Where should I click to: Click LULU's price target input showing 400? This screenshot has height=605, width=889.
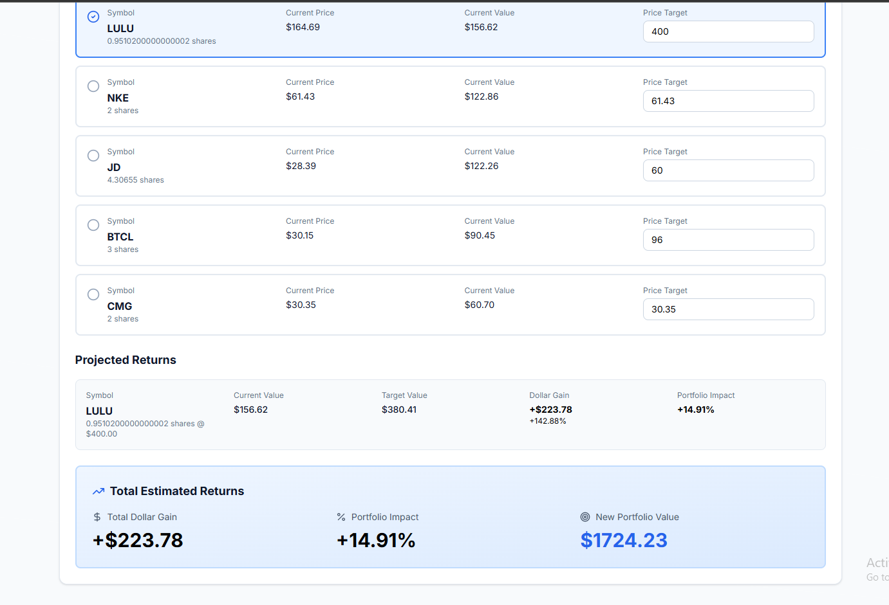coord(728,31)
